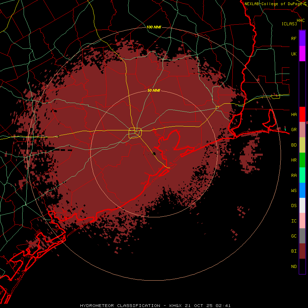Click the blue WS legend swatch
The width and height of the screenshot is (308, 308).
(302, 190)
